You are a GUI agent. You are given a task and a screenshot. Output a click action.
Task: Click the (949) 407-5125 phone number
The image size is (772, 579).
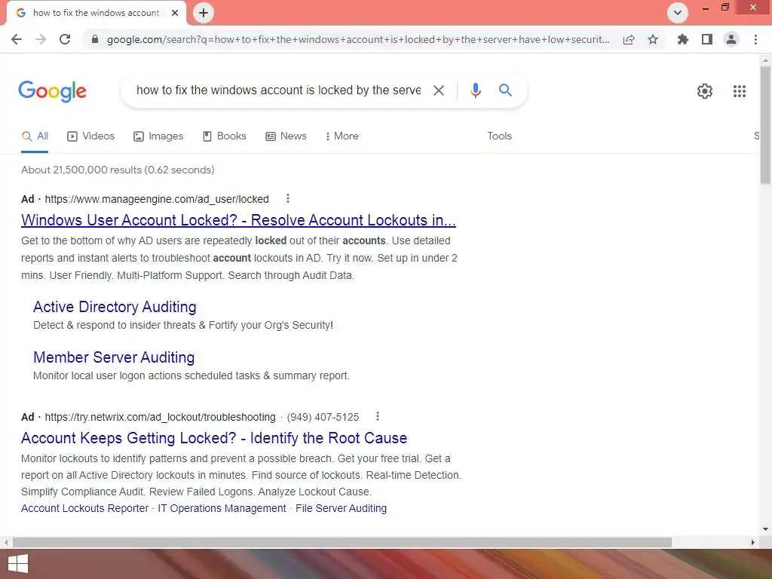(323, 417)
